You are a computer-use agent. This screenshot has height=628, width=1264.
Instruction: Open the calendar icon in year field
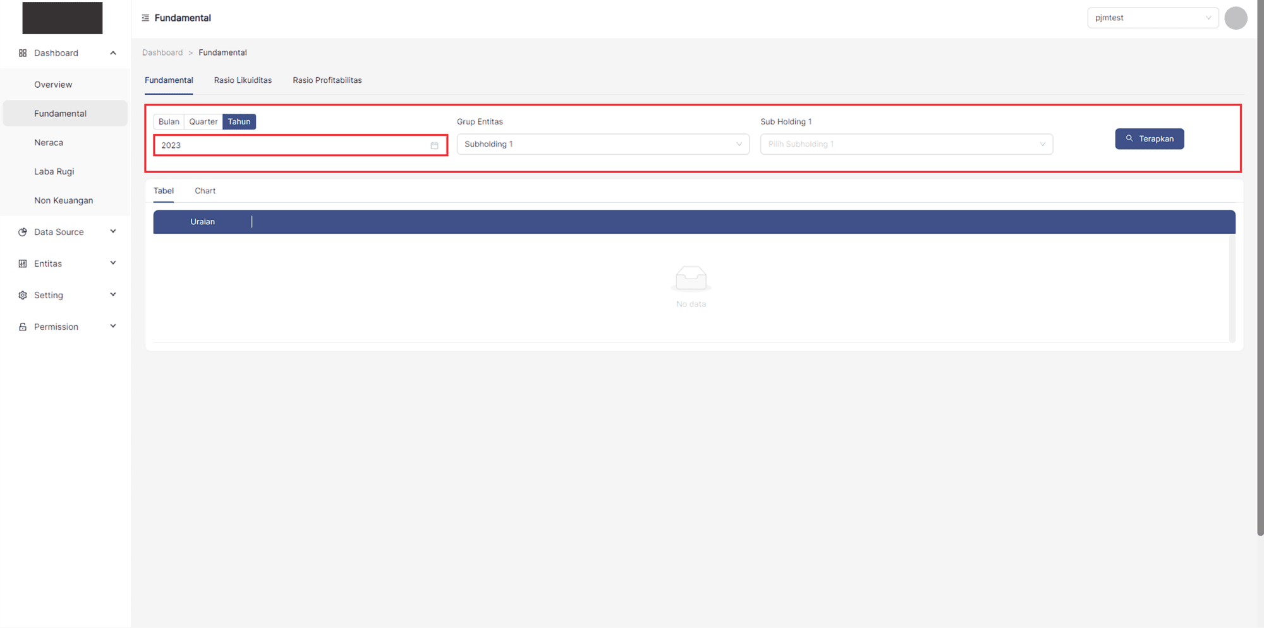pyautogui.click(x=434, y=145)
